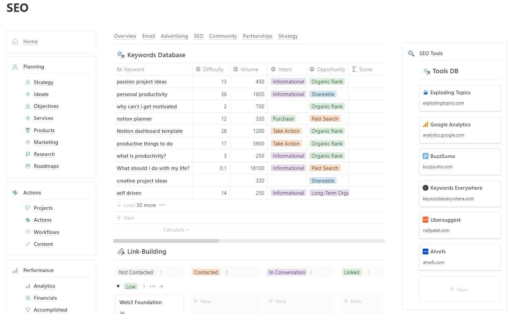Open options ellipsis next to Load 50 more
Image resolution: width=509 pixels, height=314 pixels.
[162, 205]
